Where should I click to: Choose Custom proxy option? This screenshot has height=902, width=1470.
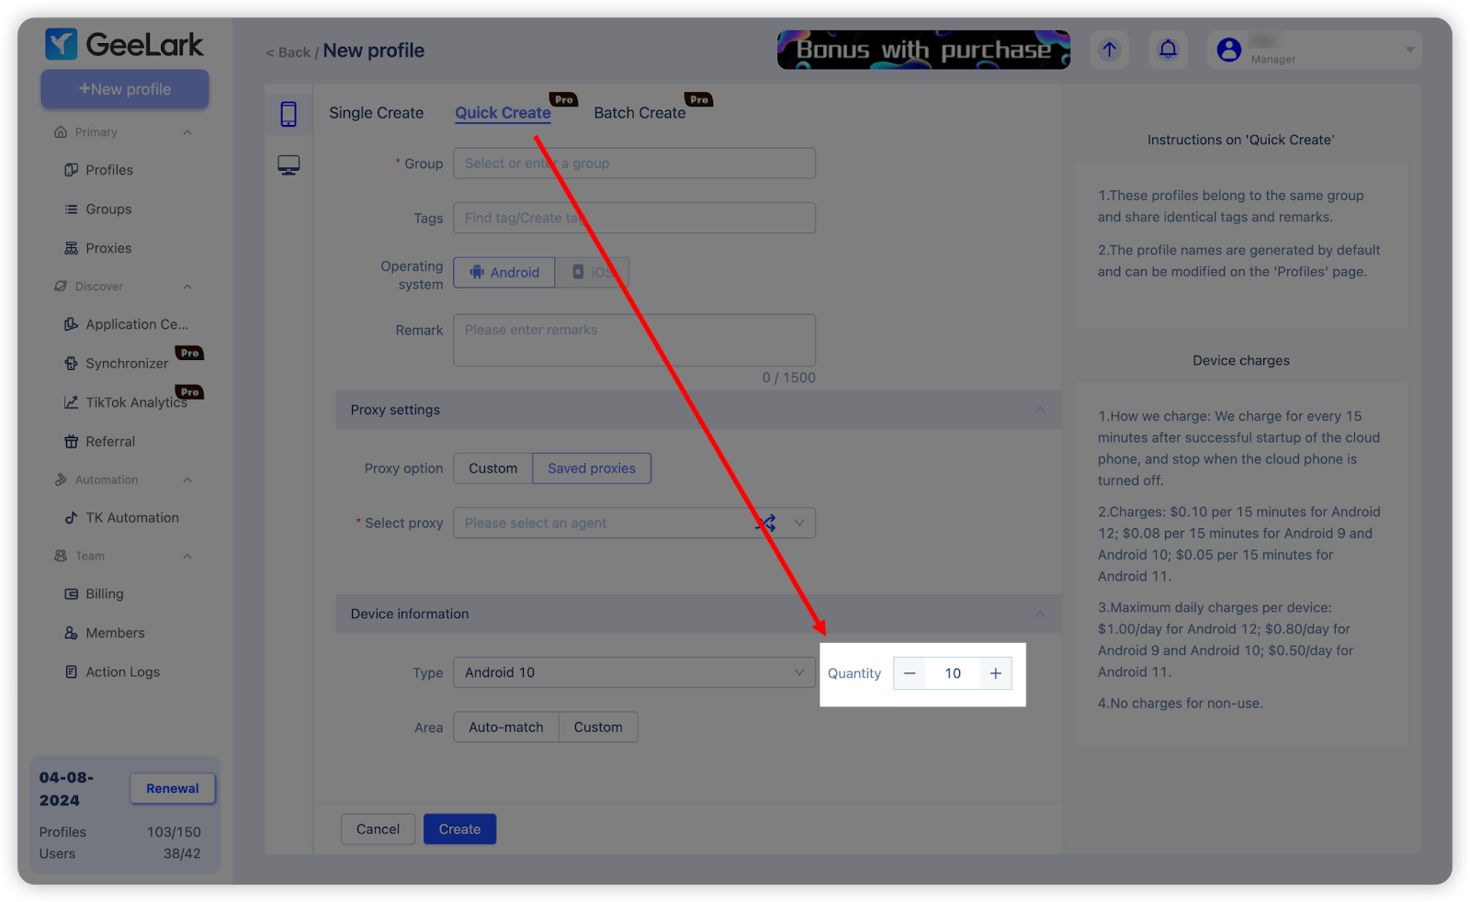pyautogui.click(x=493, y=468)
